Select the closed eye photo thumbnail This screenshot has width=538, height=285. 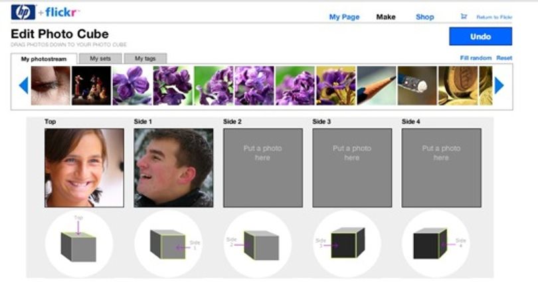(x=50, y=86)
